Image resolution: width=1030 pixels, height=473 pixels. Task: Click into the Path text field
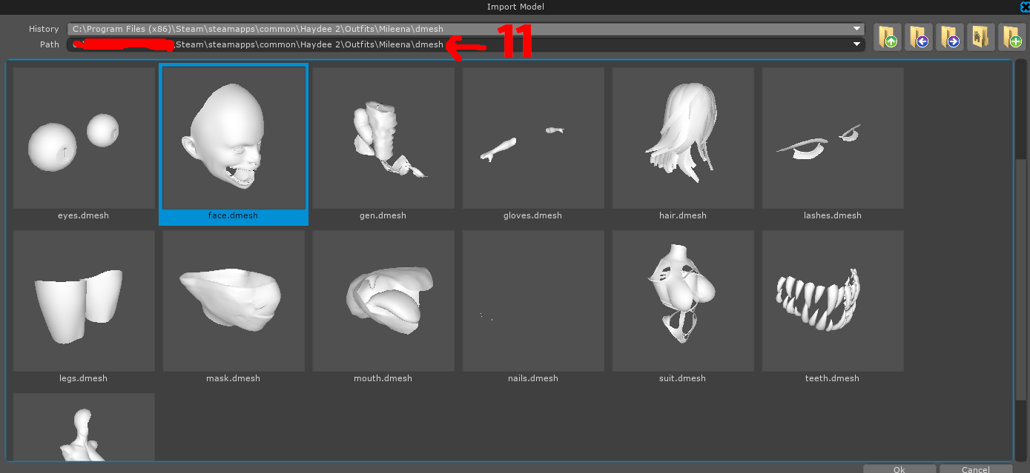click(x=466, y=44)
